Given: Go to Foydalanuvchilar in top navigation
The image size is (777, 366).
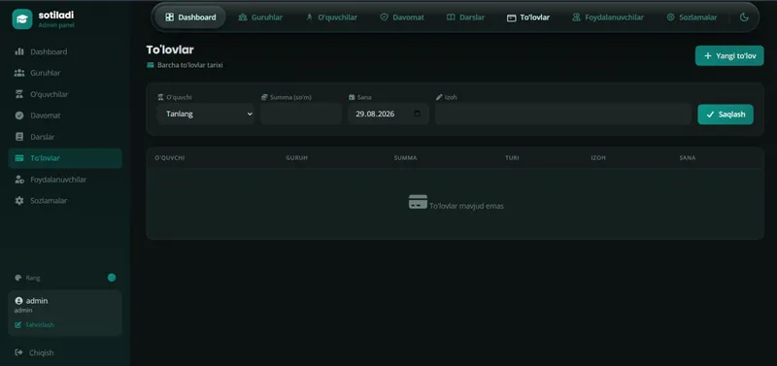Looking at the screenshot, I should point(608,17).
